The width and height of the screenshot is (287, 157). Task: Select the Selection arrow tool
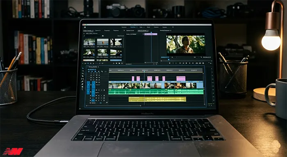click(x=82, y=68)
